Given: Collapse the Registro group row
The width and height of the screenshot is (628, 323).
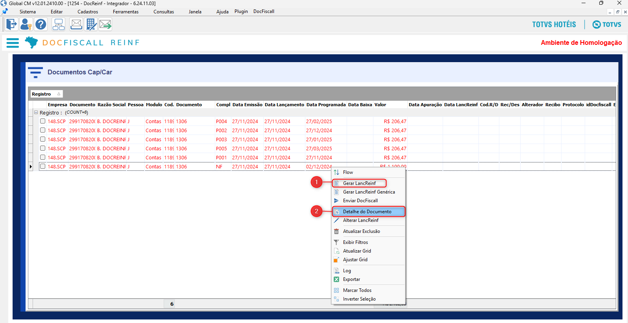Looking at the screenshot, I should 36,113.
